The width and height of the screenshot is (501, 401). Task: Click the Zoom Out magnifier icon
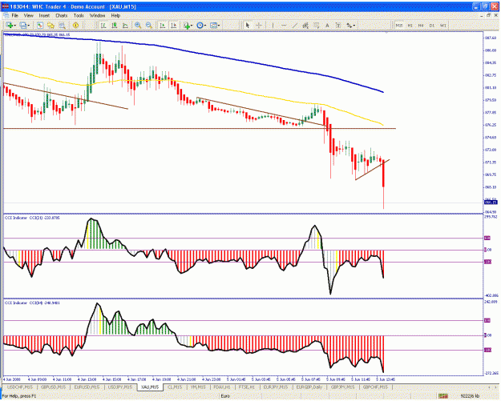click(x=149, y=25)
